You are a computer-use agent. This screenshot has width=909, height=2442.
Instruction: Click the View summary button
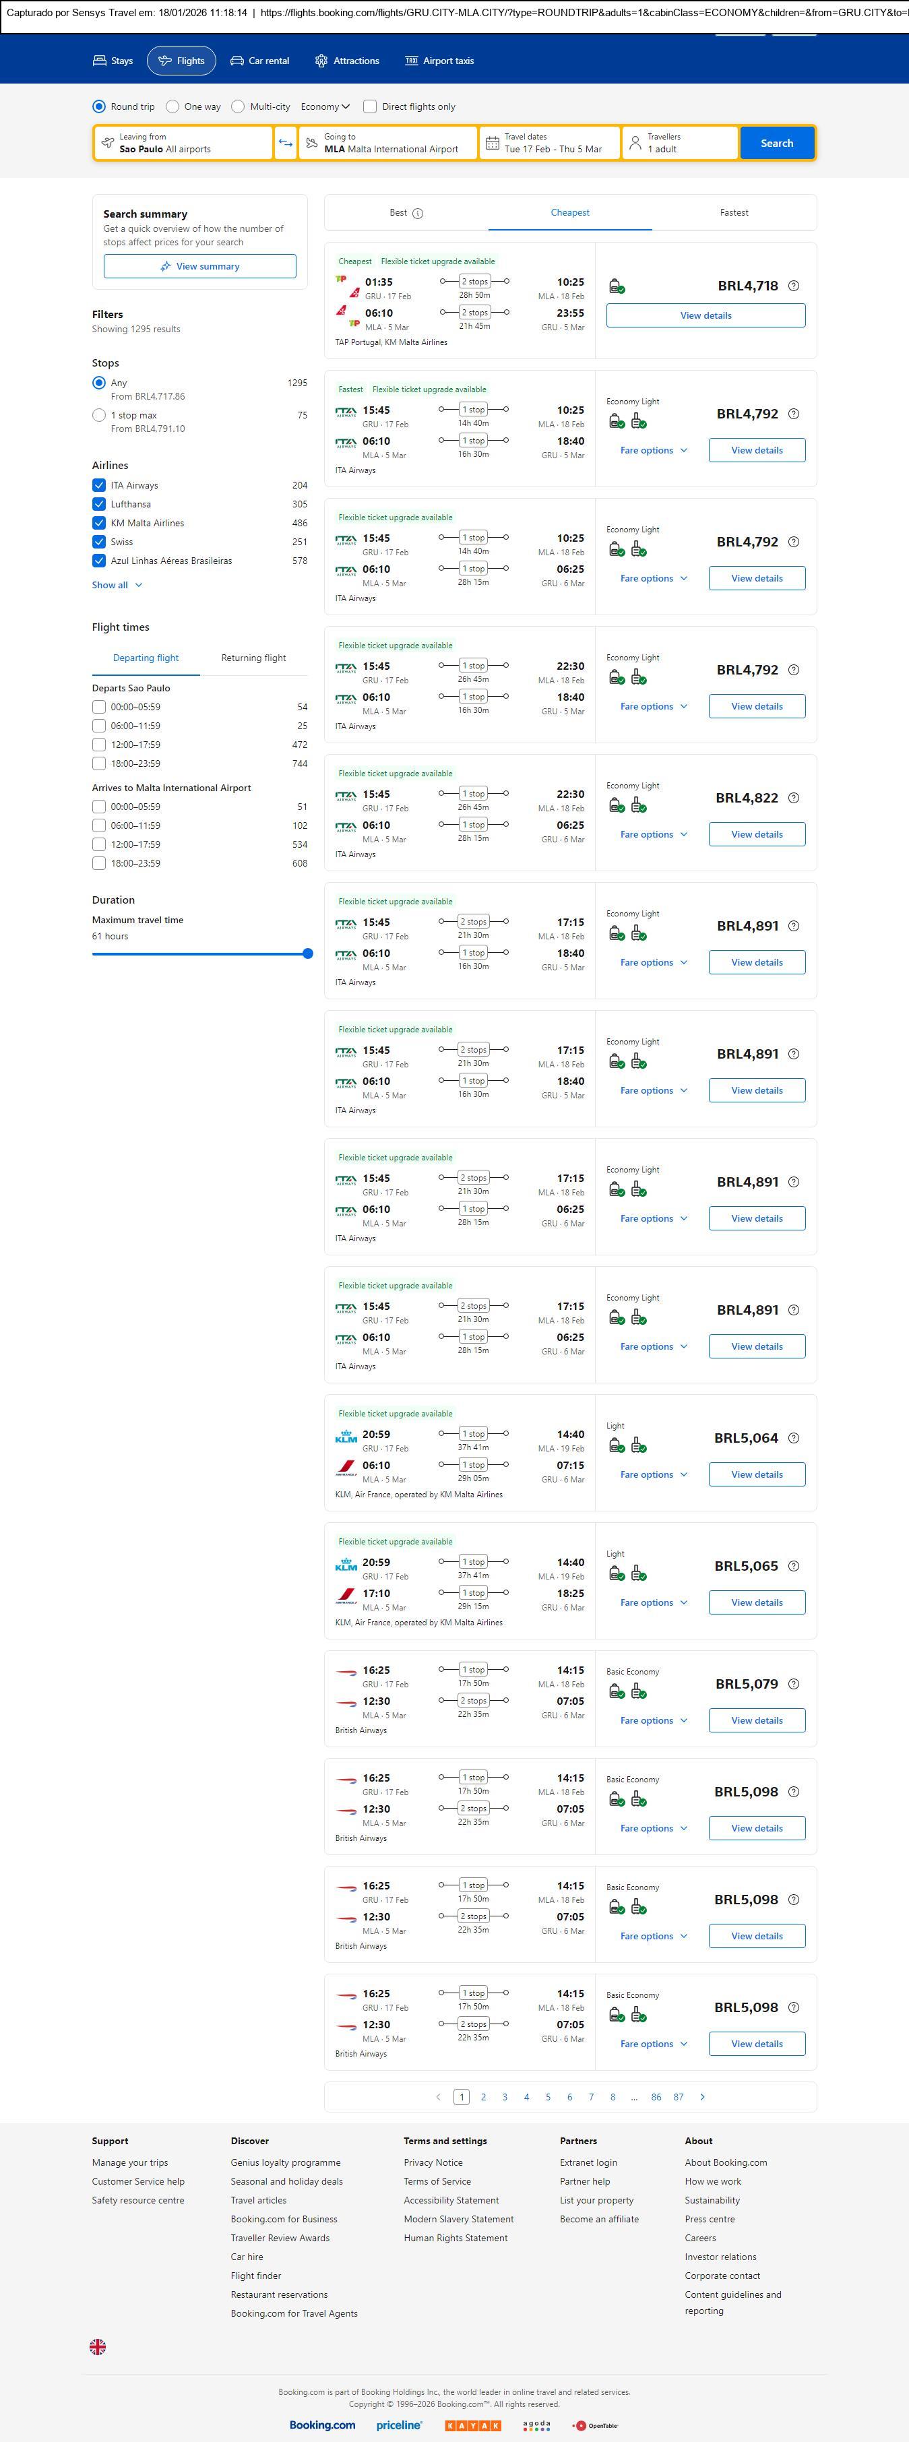coord(200,266)
